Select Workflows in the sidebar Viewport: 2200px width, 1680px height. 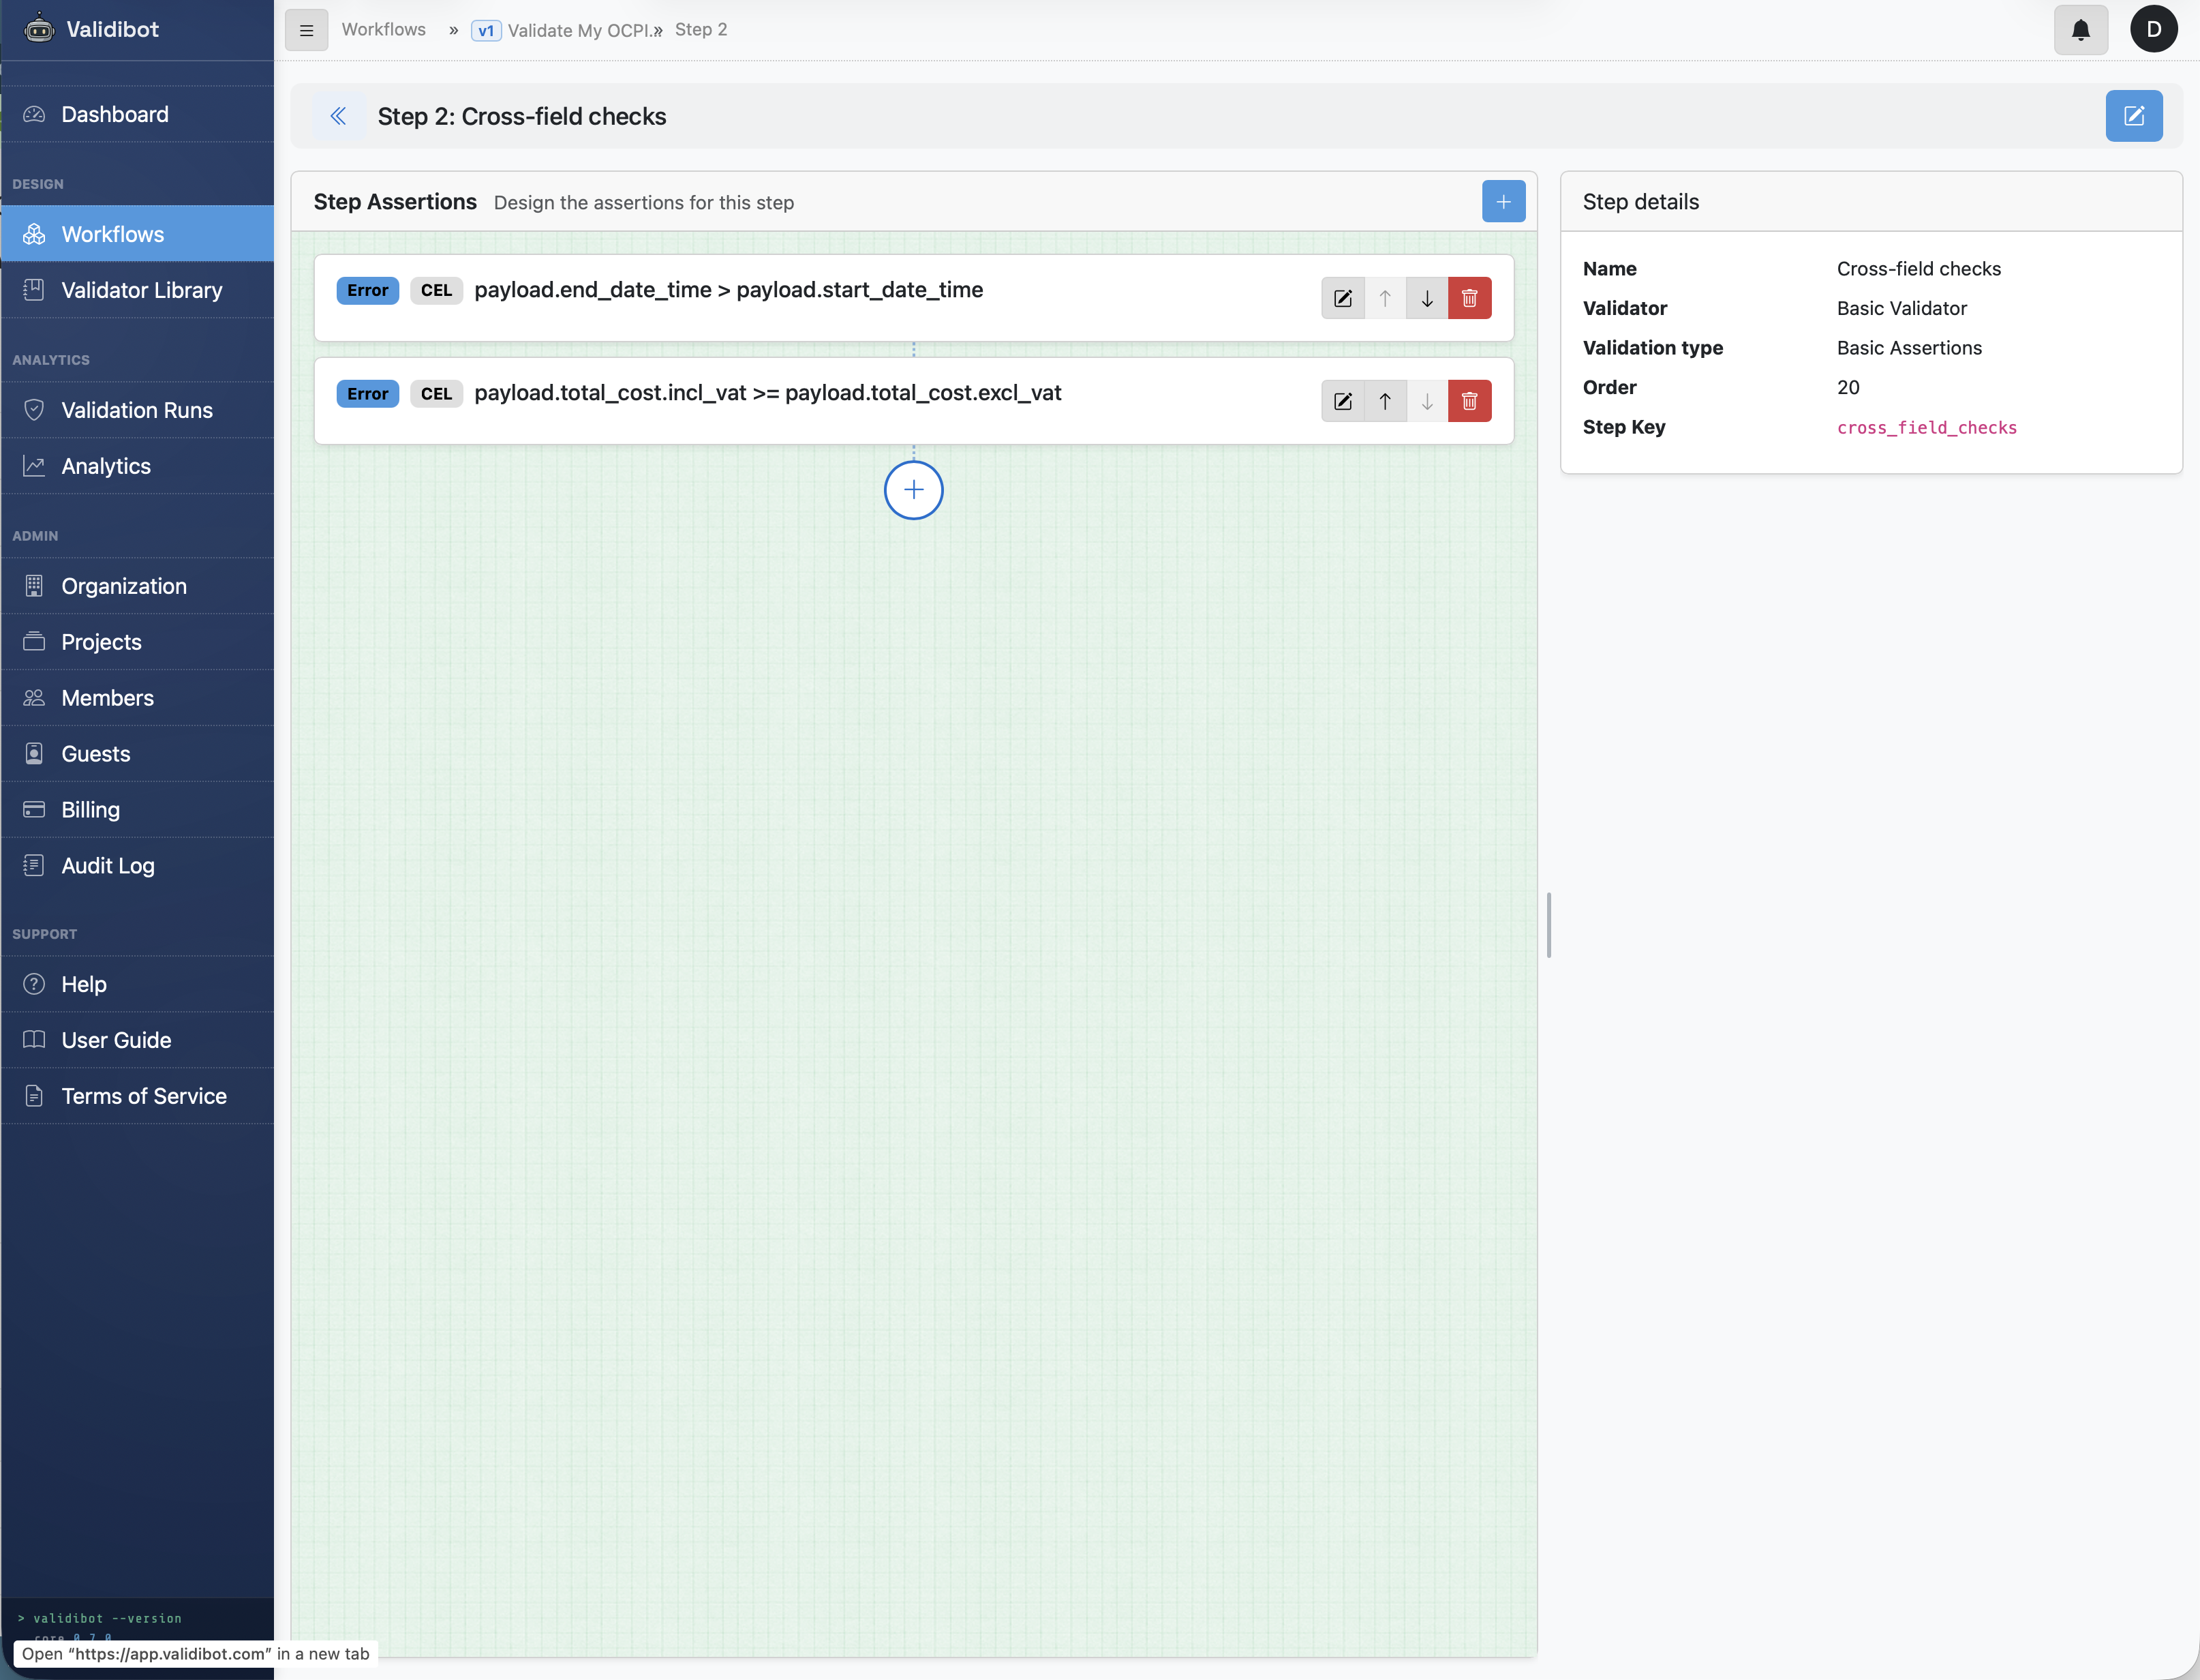point(137,234)
